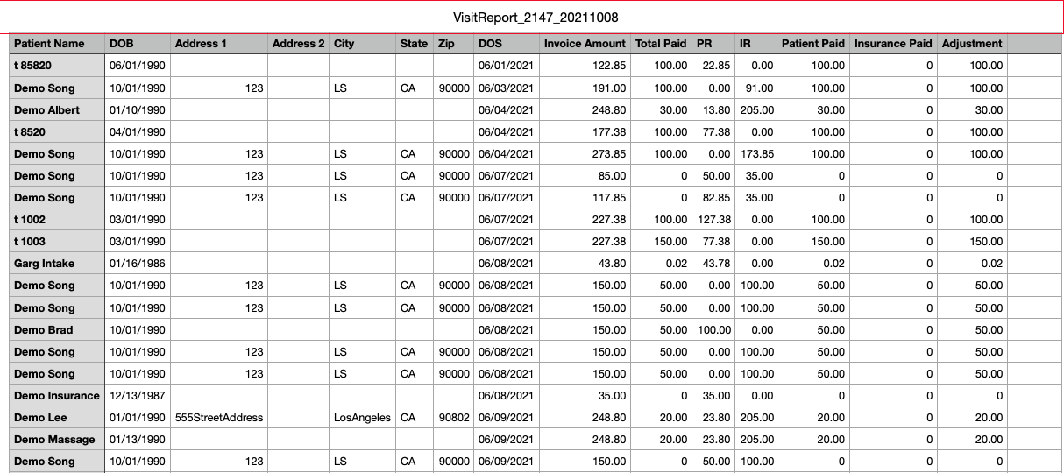Viewport: 1064px width, 473px height.
Task: Select DOS cell 06/03/2021
Action: coord(507,88)
